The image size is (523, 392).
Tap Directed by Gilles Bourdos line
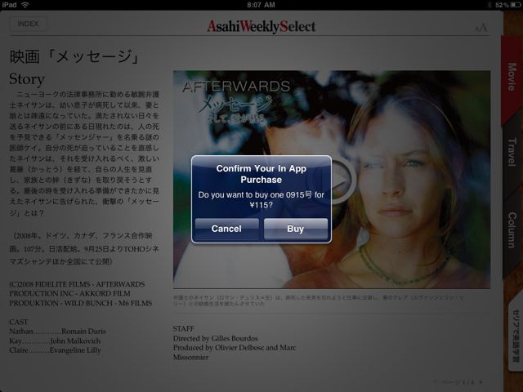216,338
